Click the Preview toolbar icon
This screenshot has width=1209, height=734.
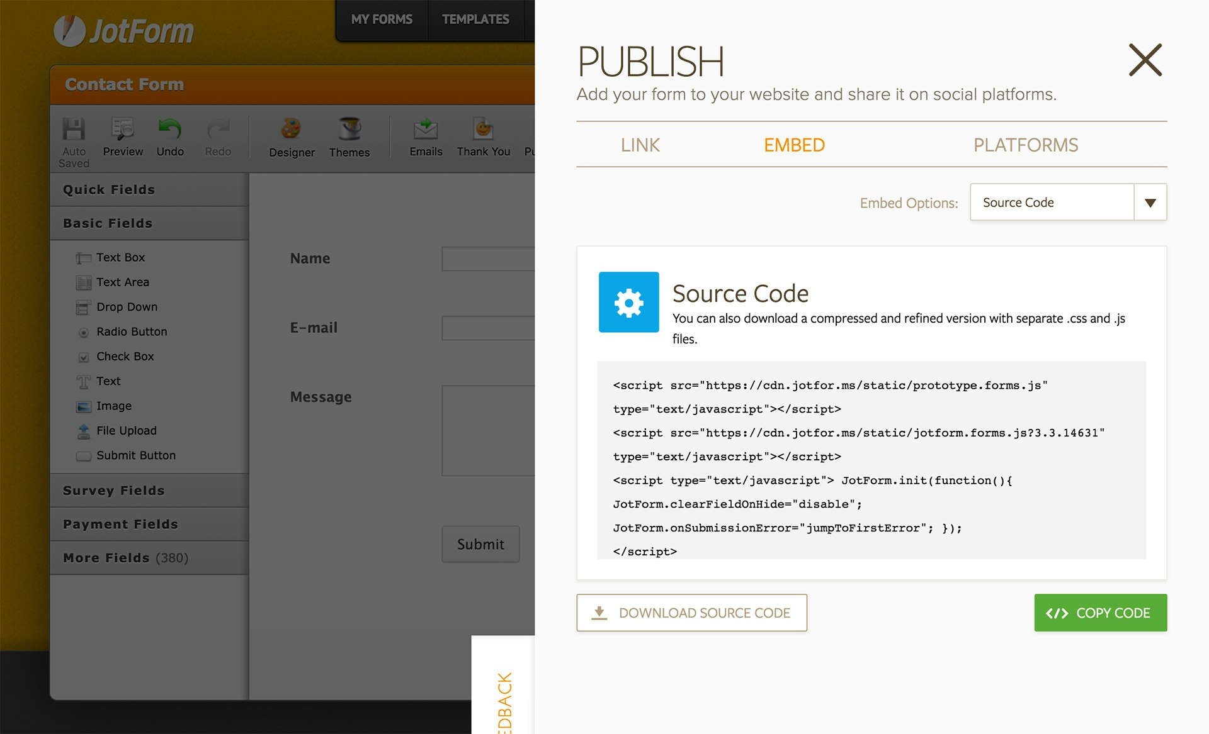123,130
